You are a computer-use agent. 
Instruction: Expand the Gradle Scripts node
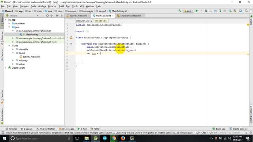6,68
